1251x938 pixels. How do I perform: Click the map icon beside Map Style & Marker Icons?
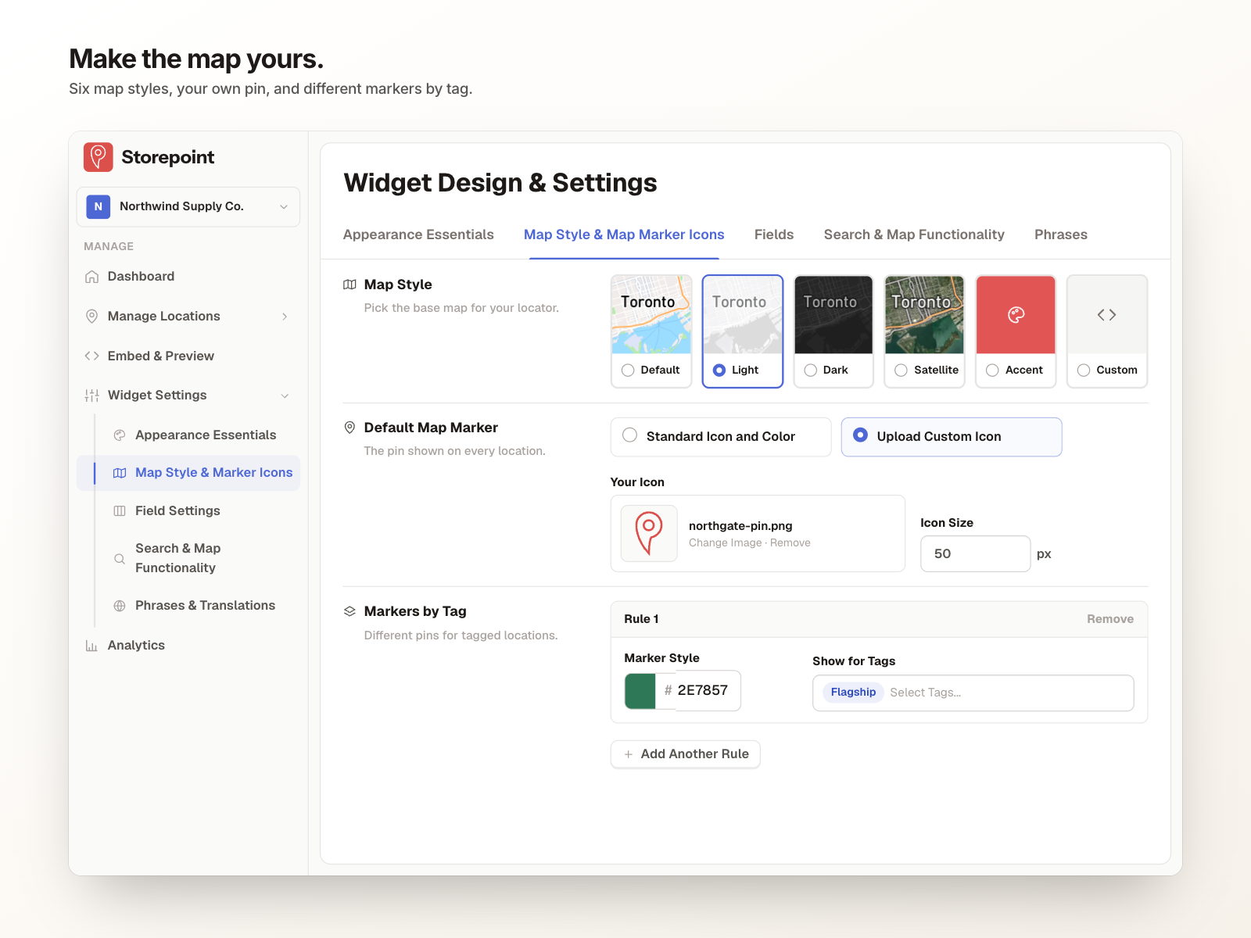(x=120, y=473)
